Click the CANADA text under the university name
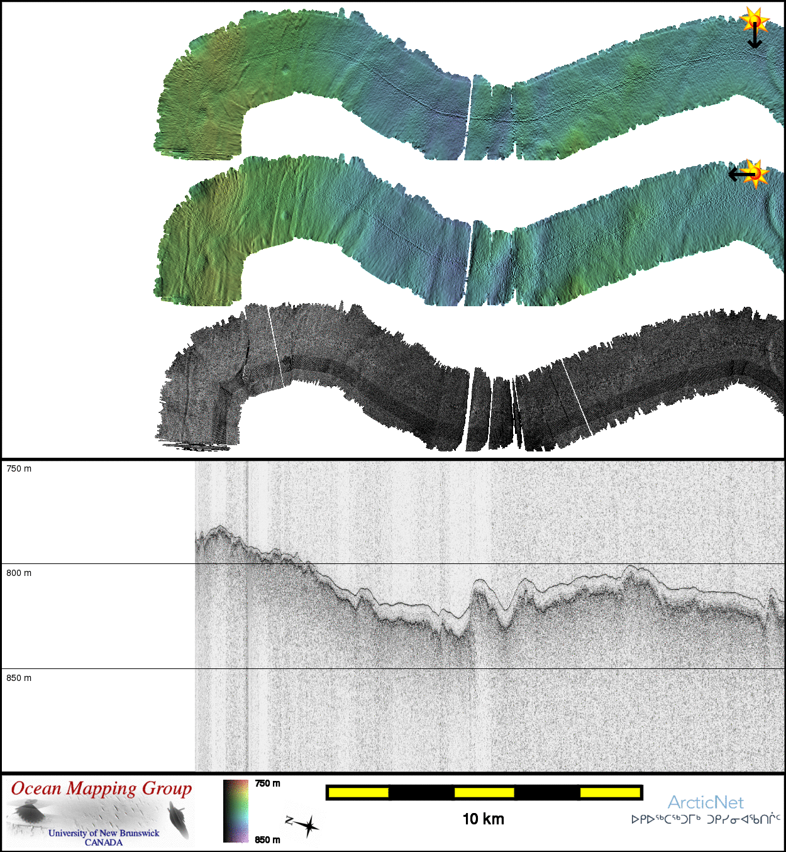786x852 pixels. [104, 843]
